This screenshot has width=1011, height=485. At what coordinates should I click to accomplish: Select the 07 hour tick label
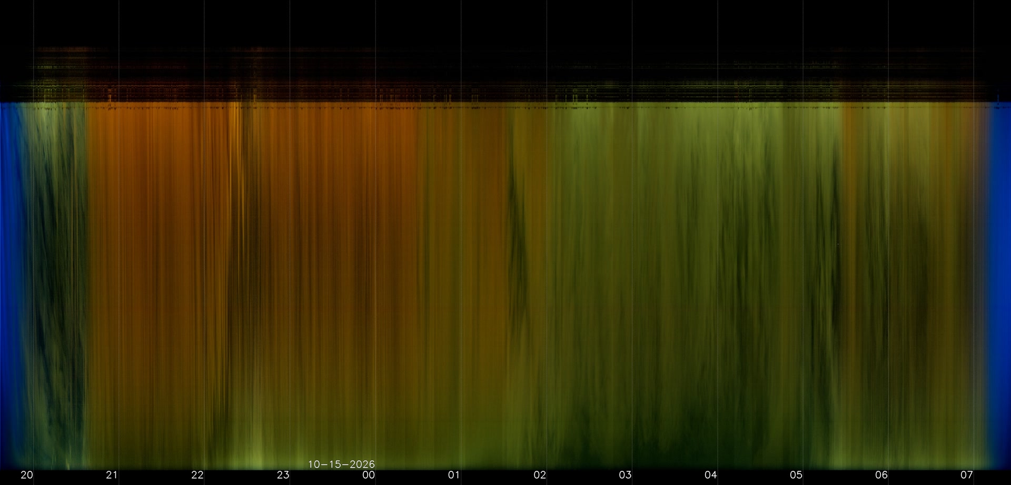(x=967, y=475)
